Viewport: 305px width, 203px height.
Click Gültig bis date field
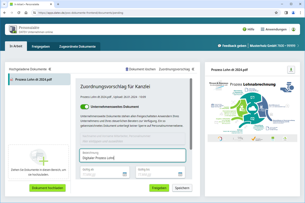click(x=160, y=172)
